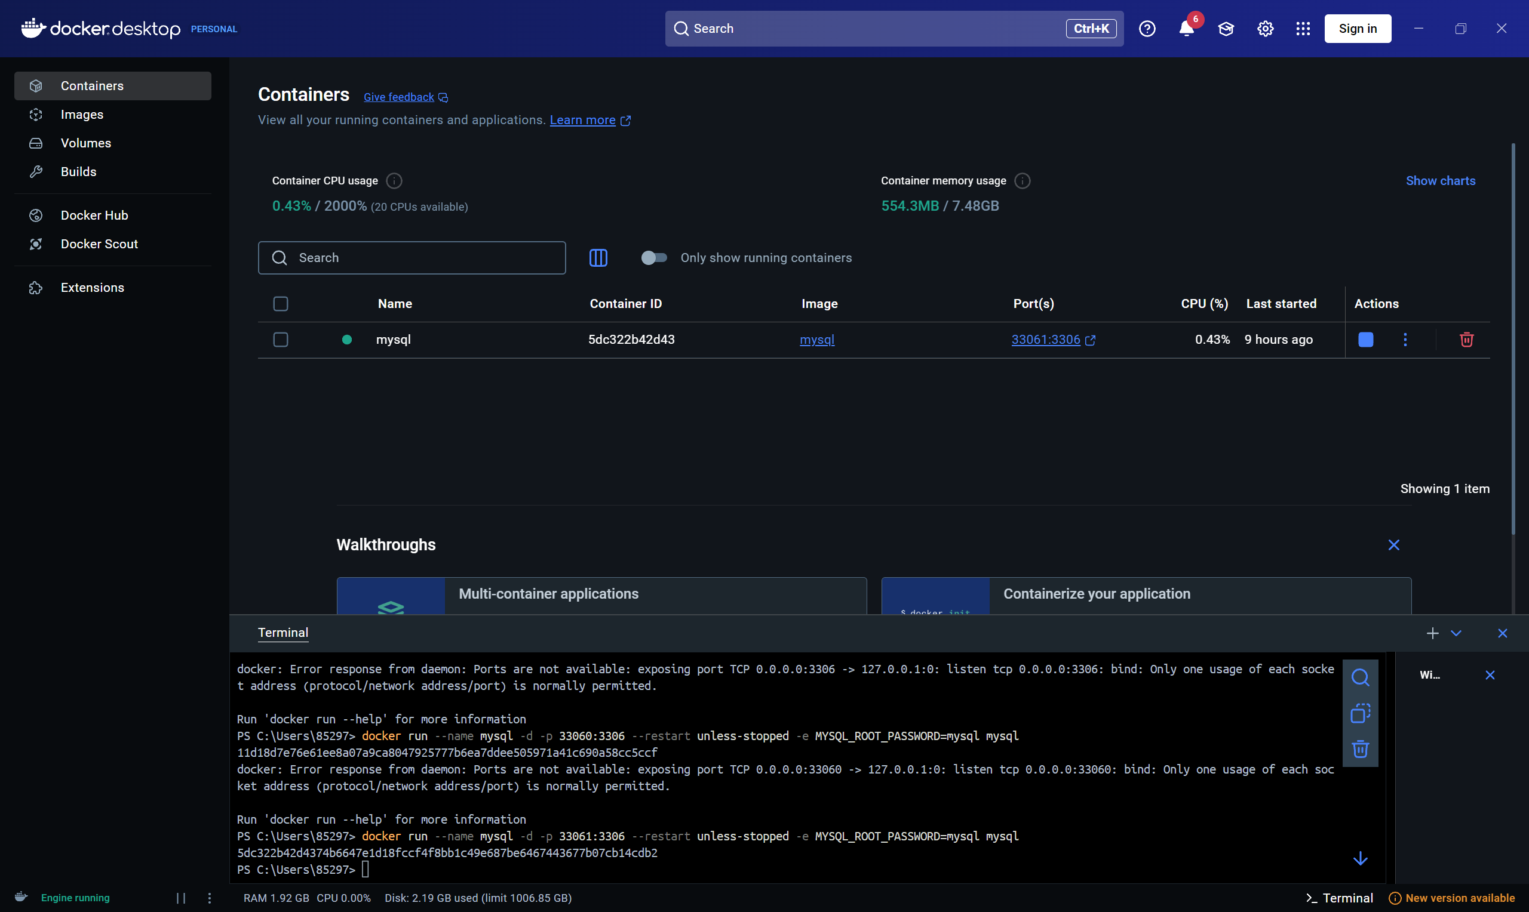This screenshot has width=1529, height=912.
Task: Open the Learning center icon
Action: [1226, 29]
